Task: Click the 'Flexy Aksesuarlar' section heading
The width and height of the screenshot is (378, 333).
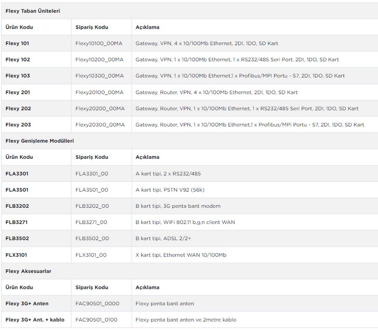Action: (x=28, y=271)
